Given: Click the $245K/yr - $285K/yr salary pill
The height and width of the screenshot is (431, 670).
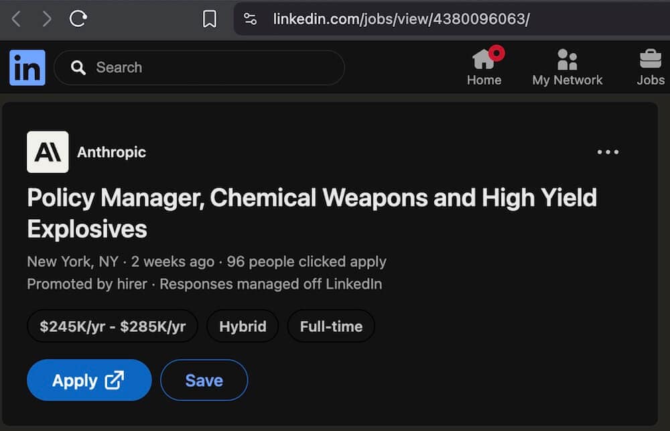Looking at the screenshot, I should [113, 326].
